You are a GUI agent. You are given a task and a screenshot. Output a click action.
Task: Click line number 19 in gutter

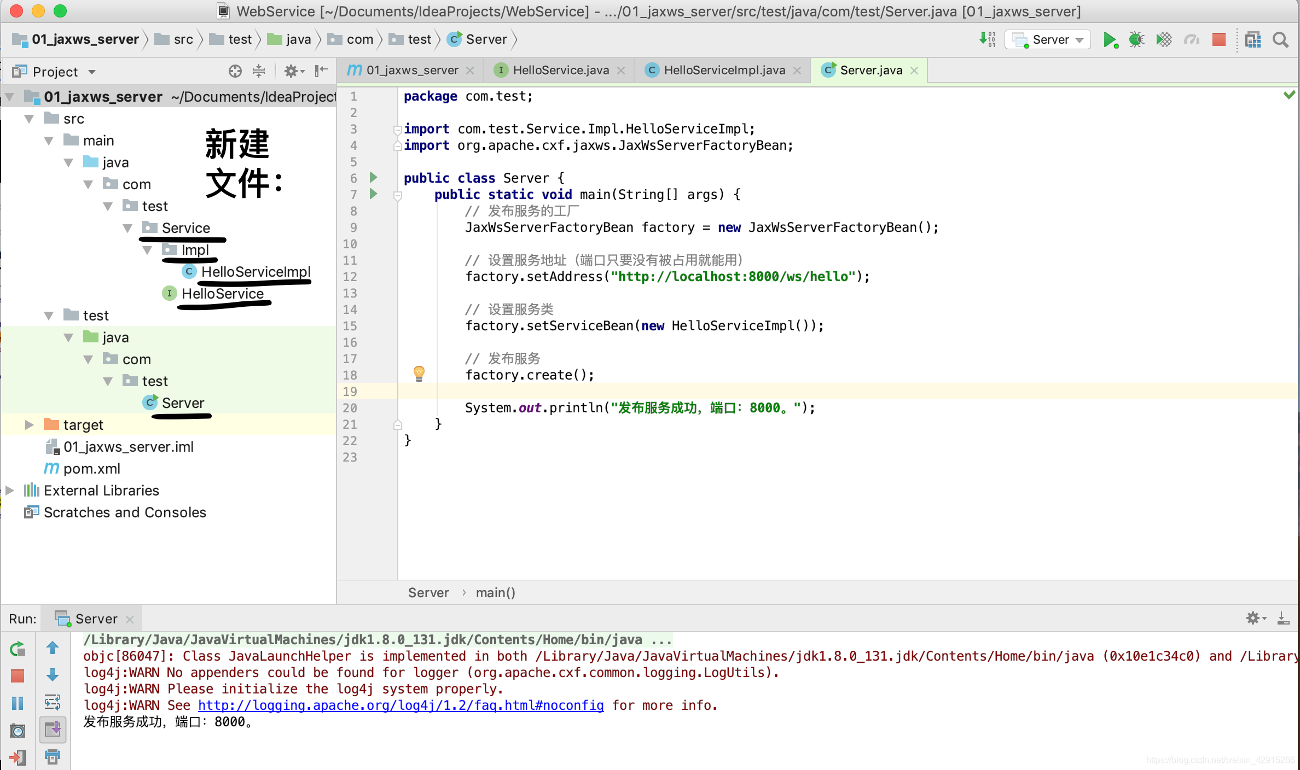350,392
